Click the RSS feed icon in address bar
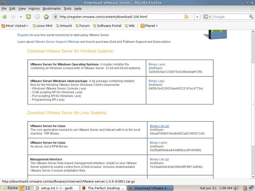This screenshot has width=255, height=191. pos(186,17)
